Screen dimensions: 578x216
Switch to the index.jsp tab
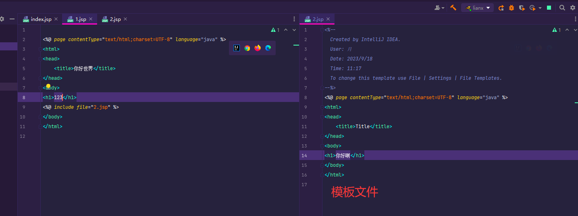41,19
